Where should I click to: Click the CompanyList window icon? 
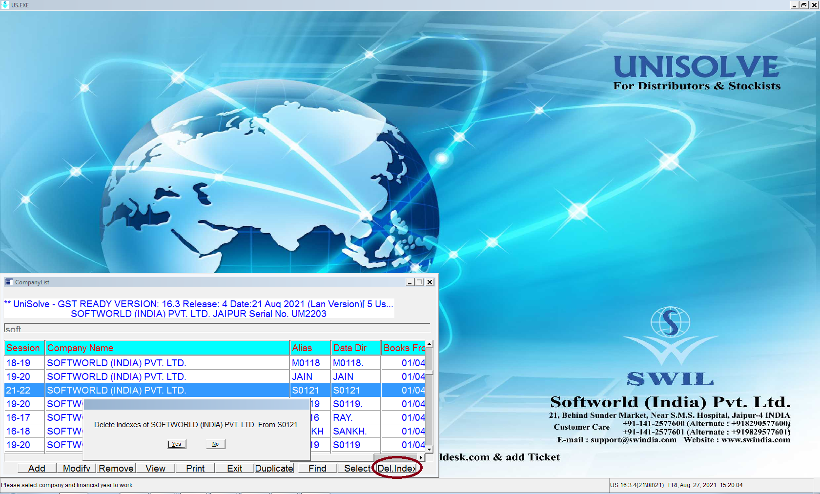[x=9, y=282]
